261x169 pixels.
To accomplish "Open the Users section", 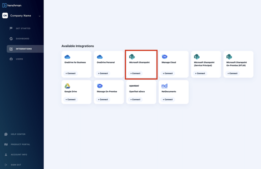I will 19,59.
